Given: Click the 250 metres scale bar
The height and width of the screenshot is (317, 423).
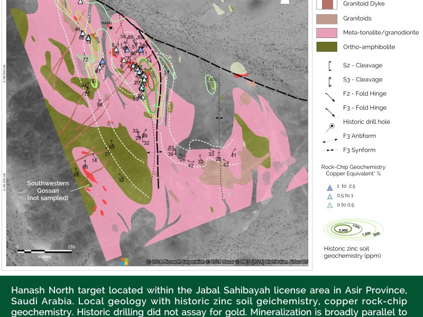Looking at the screenshot, I should [44, 250].
